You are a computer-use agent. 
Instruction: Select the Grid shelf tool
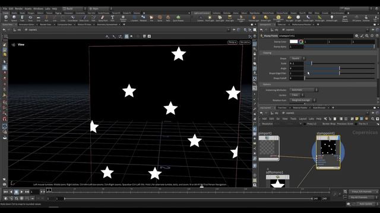coord(38,18)
